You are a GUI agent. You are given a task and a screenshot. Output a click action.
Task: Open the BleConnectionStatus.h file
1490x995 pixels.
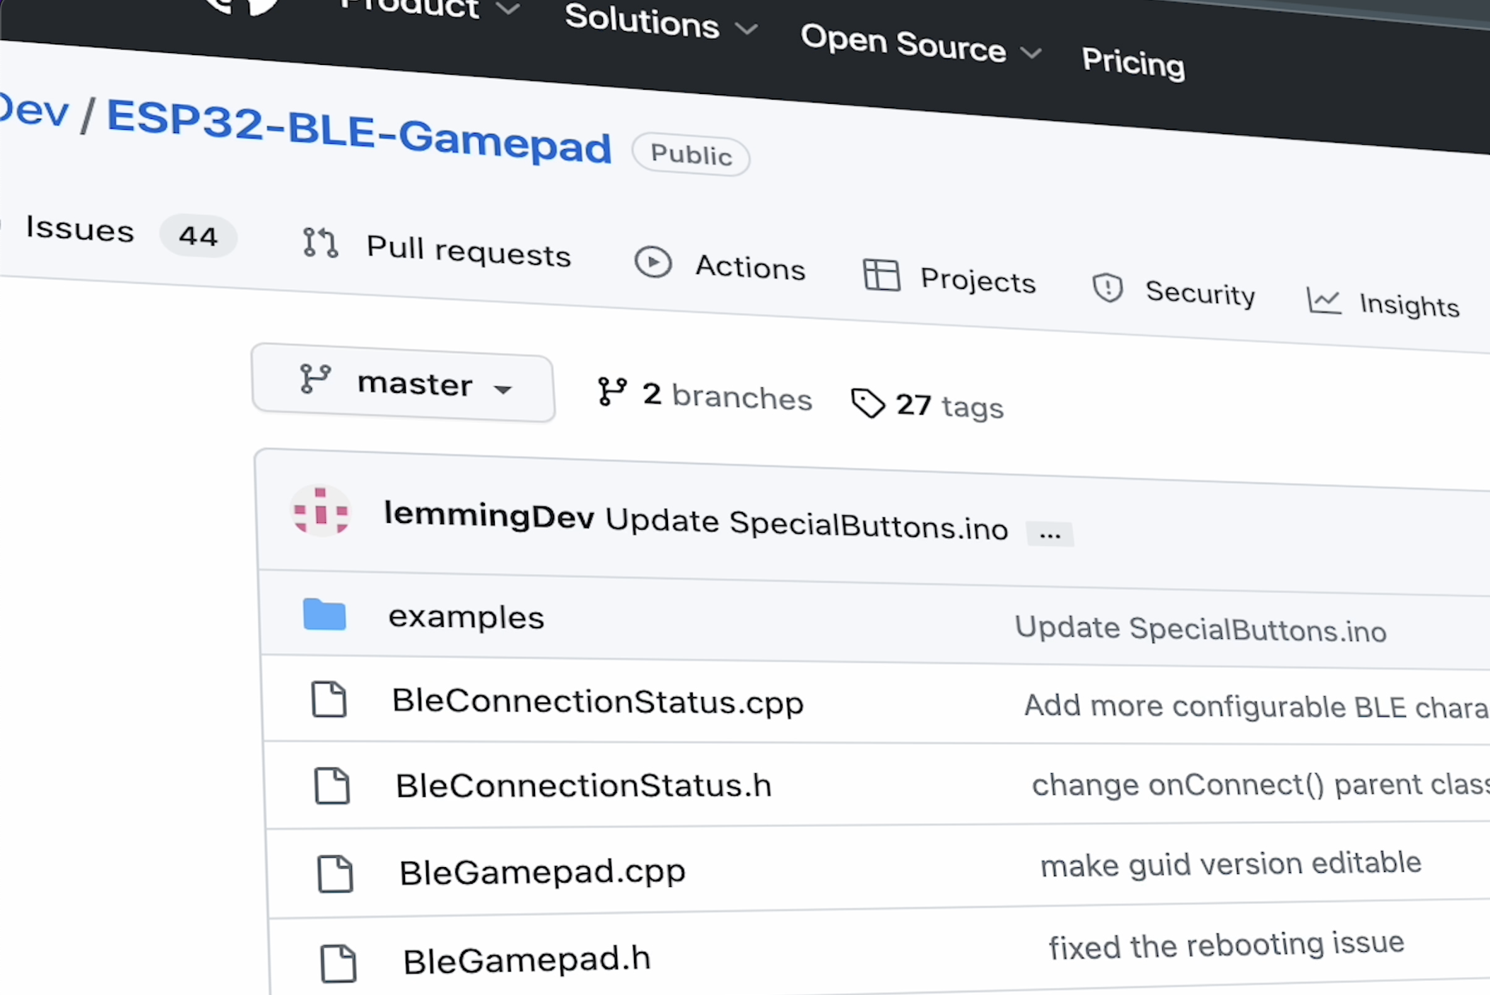(x=583, y=786)
